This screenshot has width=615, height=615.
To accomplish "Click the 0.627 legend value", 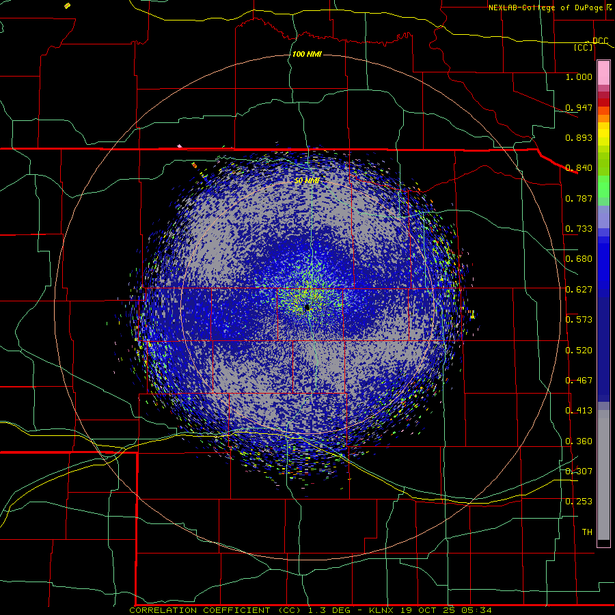I will click(x=579, y=290).
